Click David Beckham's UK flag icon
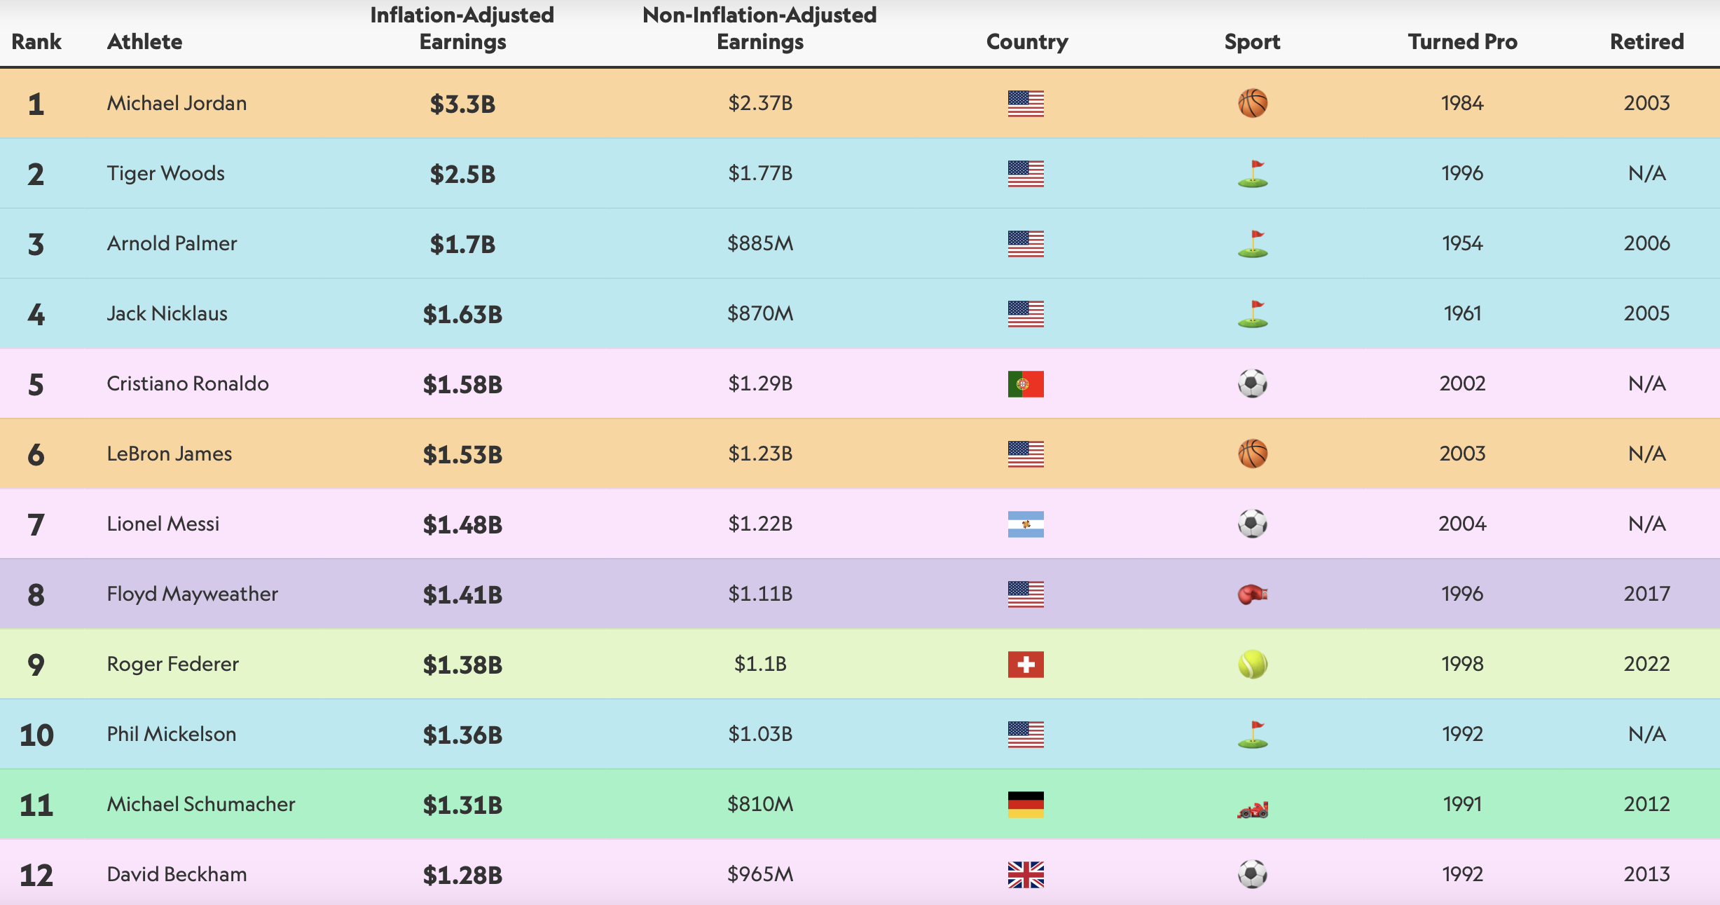The height and width of the screenshot is (905, 1720). [x=1026, y=875]
